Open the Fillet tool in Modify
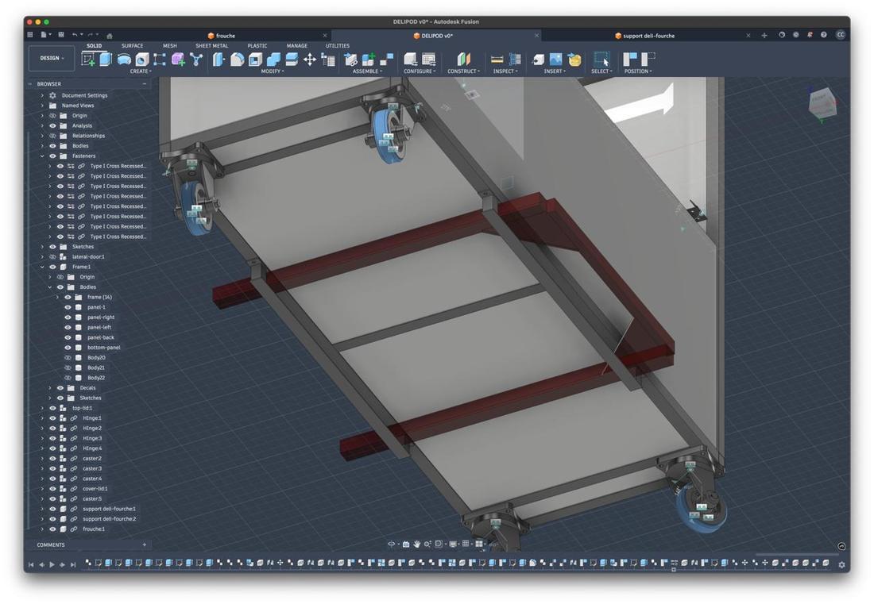 (x=237, y=59)
